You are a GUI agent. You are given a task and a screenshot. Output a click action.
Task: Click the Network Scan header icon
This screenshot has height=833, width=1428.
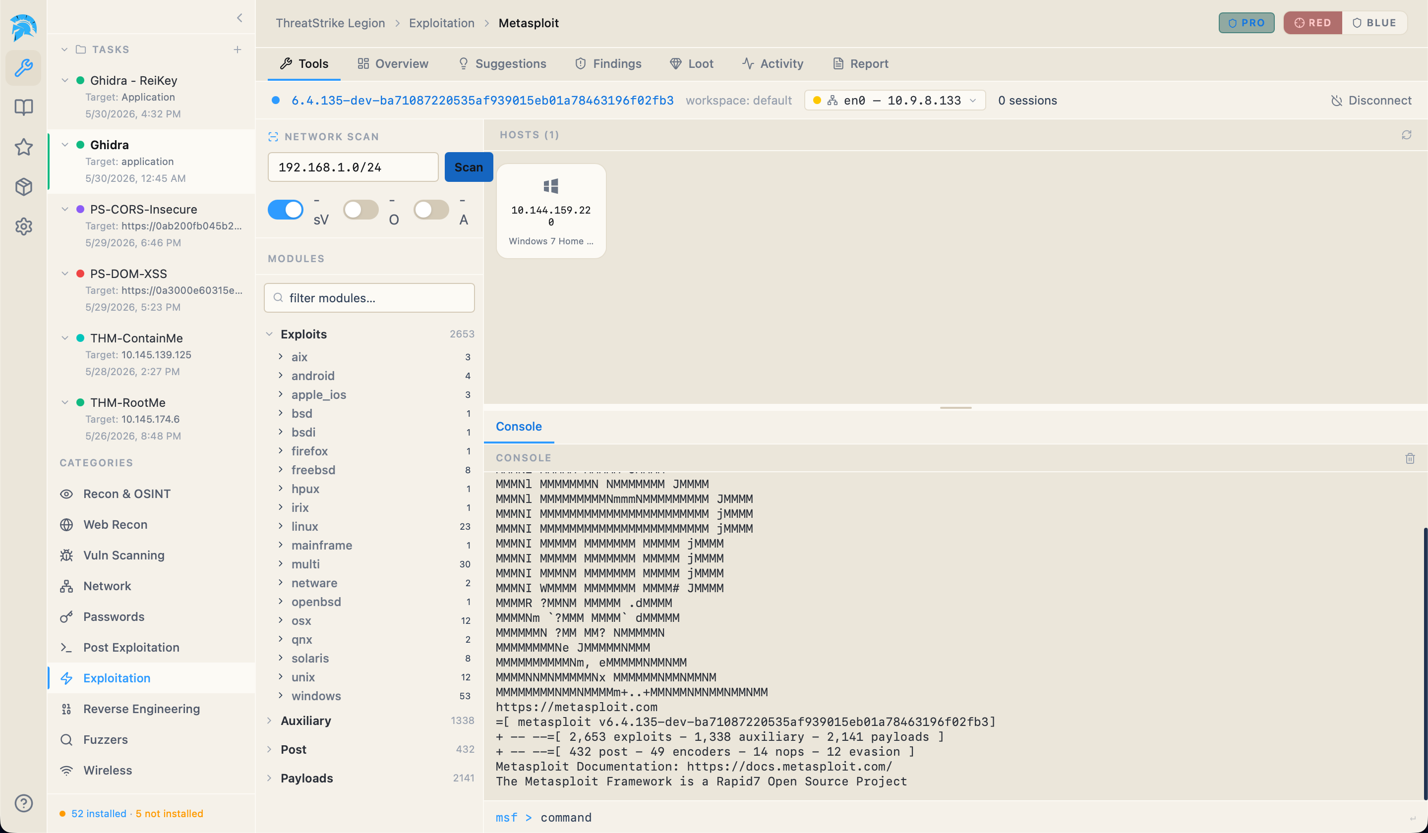pos(273,136)
